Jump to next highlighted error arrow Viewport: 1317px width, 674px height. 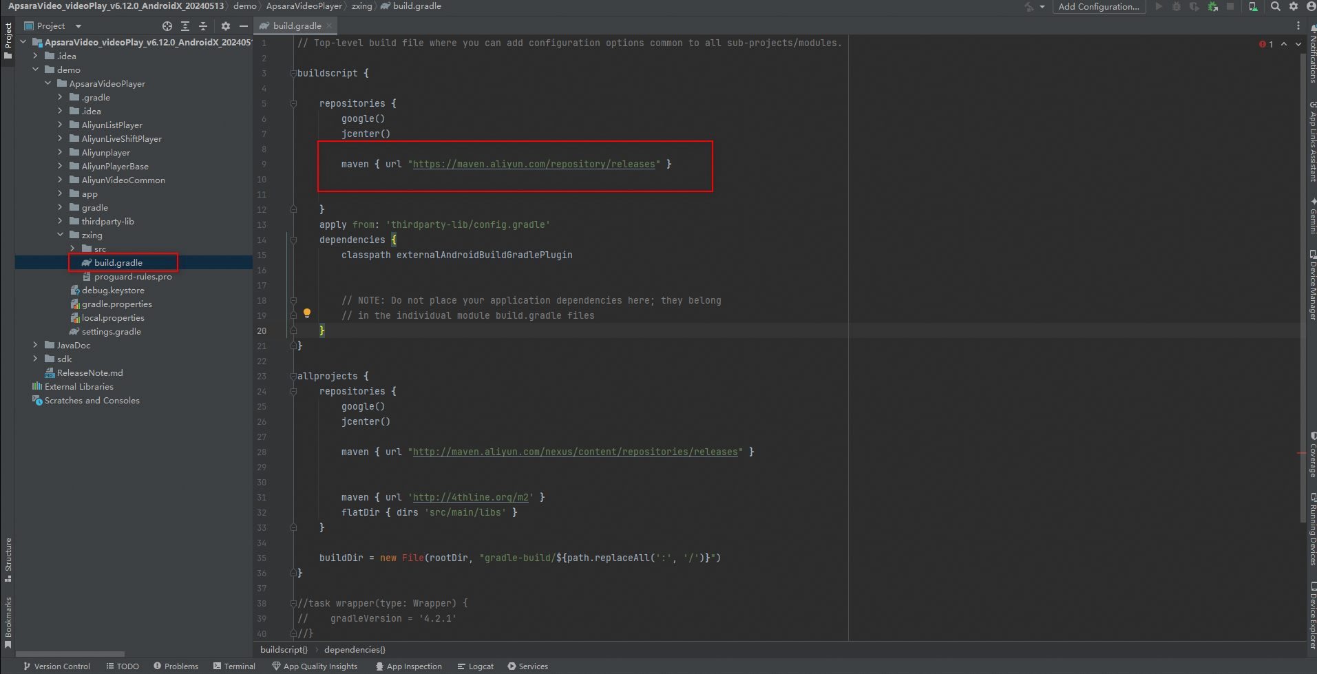[1298, 44]
